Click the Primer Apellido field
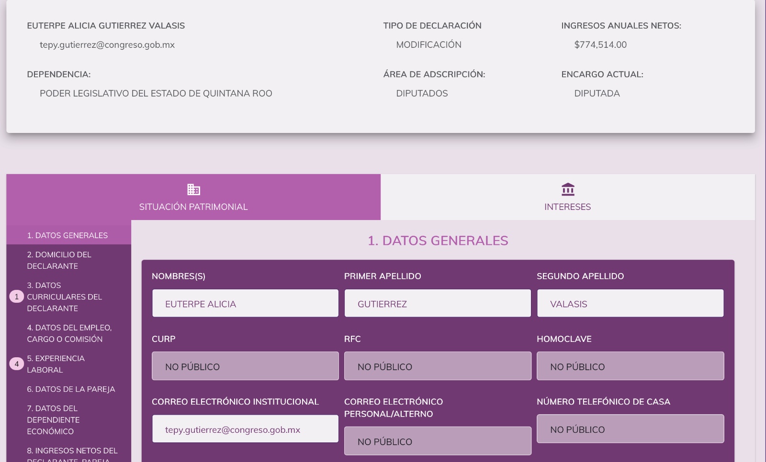 point(438,304)
